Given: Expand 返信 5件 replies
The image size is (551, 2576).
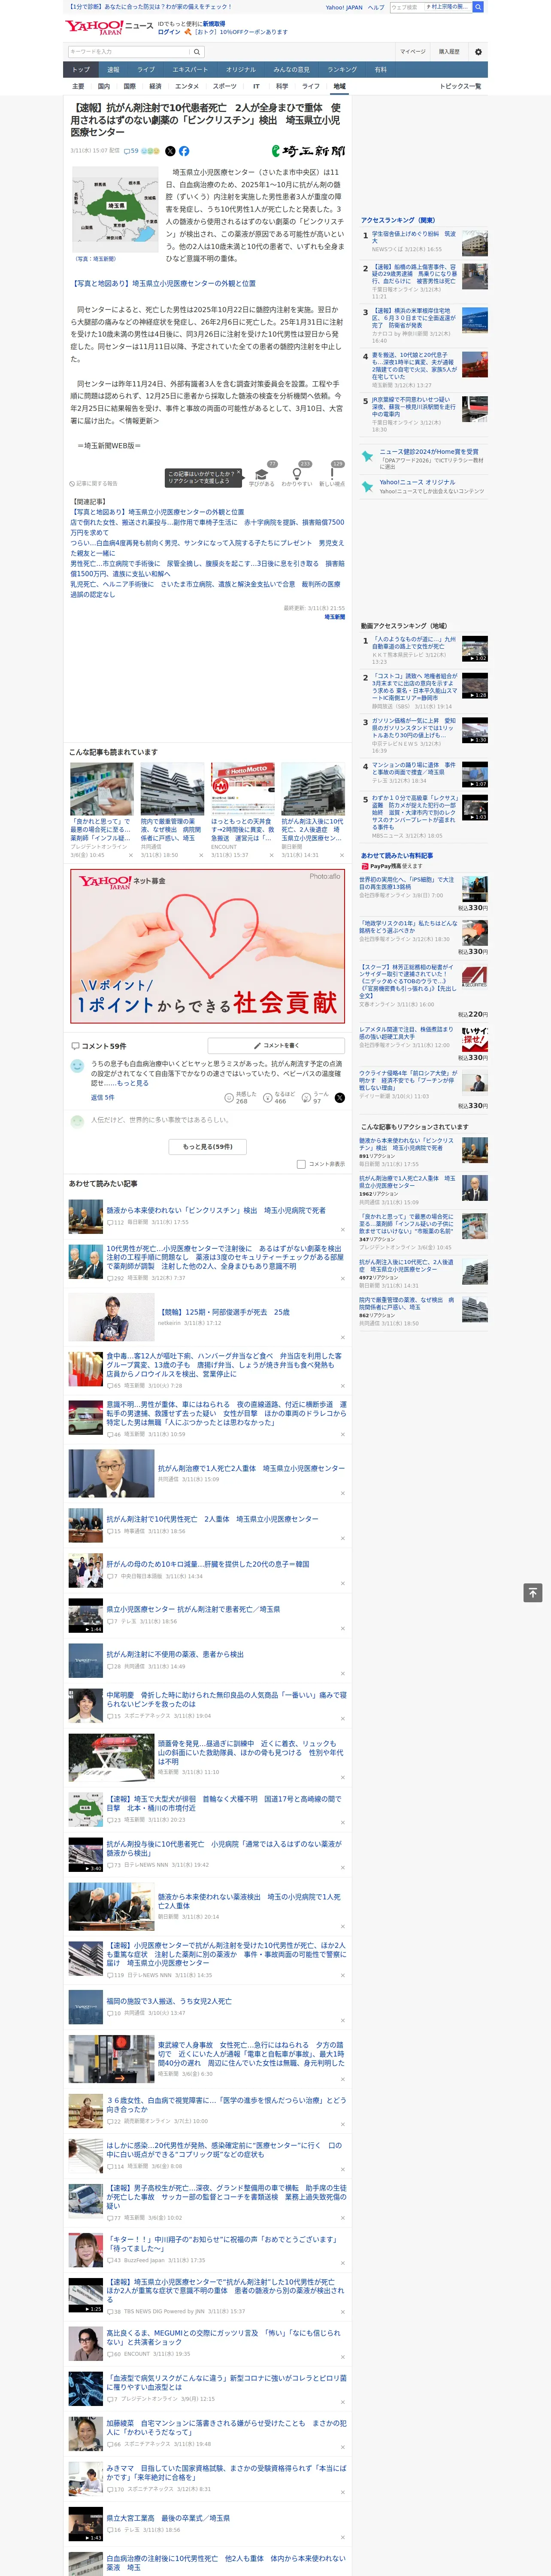Looking at the screenshot, I should point(102,1098).
